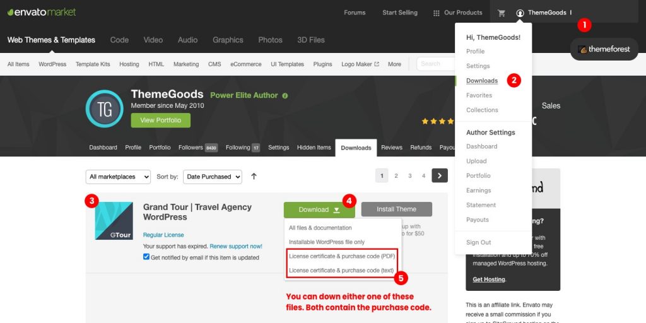This screenshot has height=323, width=646.
Task: Go to next page with arrow button
Action: (x=440, y=175)
